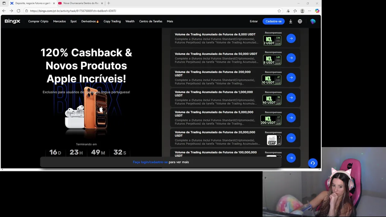Click the 8 USDT reward badge

point(272,60)
